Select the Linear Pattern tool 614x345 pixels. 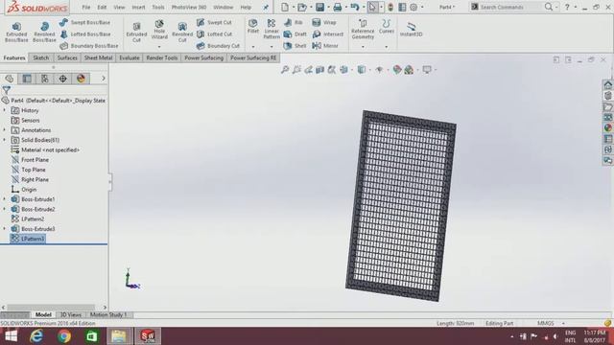(x=272, y=29)
